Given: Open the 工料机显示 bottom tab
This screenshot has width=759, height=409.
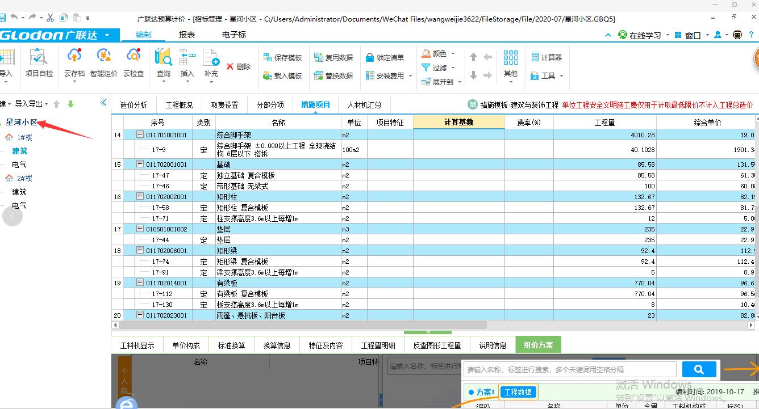Looking at the screenshot, I should pyautogui.click(x=137, y=345).
